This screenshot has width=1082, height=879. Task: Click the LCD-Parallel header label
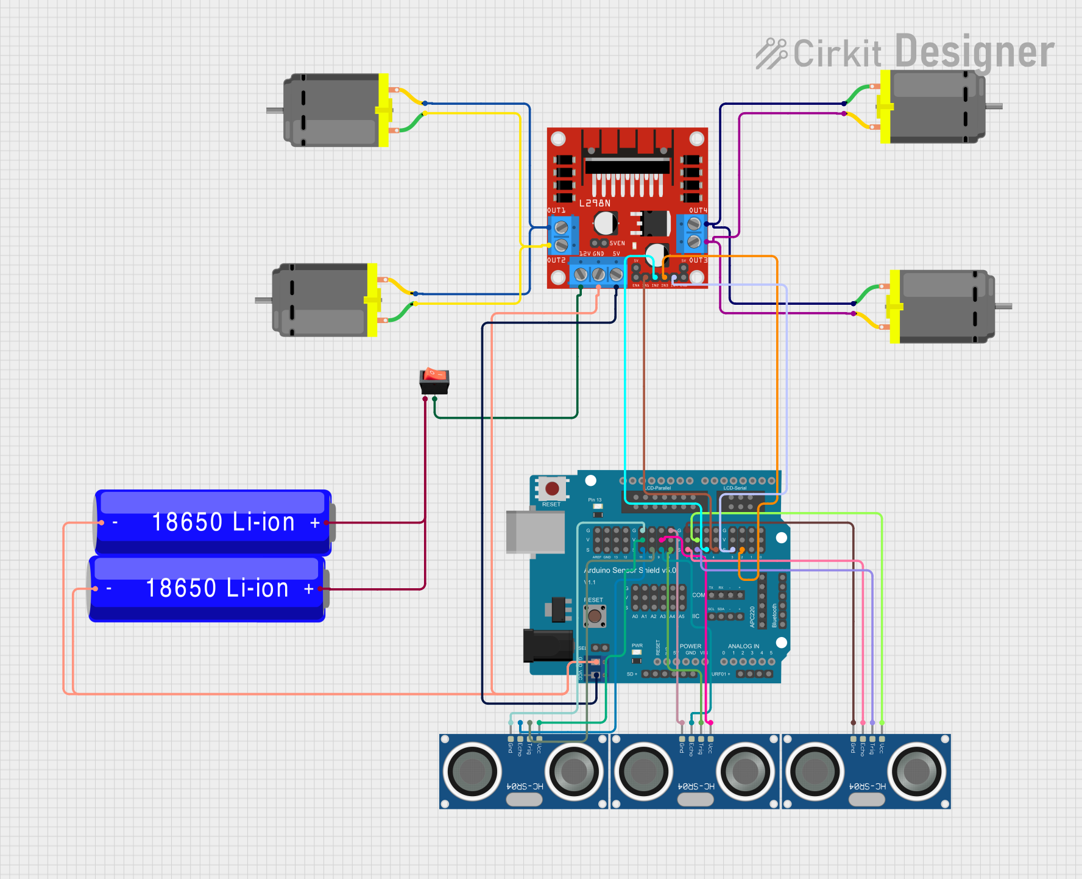pos(658,488)
